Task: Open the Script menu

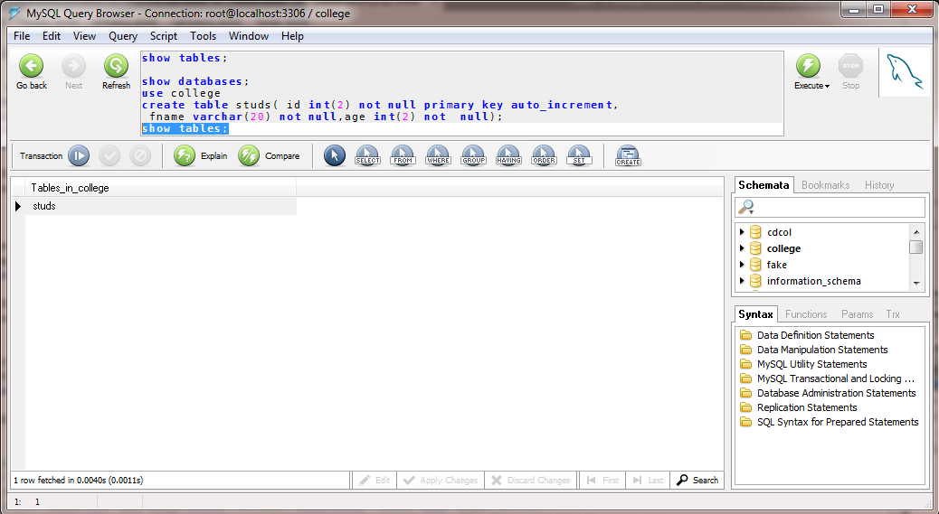Action: tap(164, 36)
